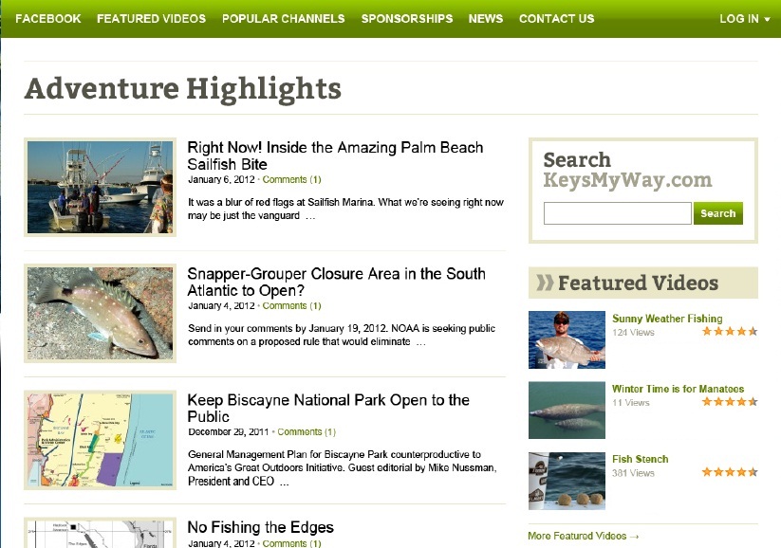Open Sunny Weather Fishing video thumbnail

567,339
